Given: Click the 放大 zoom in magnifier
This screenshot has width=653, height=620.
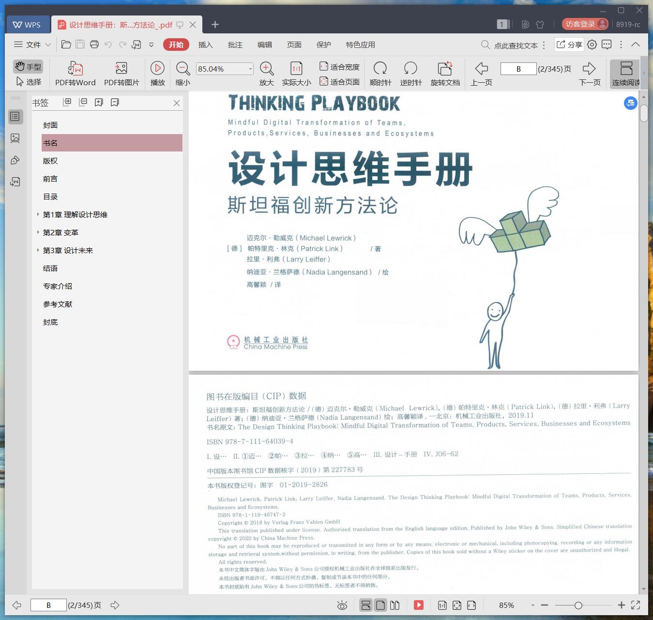Looking at the screenshot, I should pyautogui.click(x=267, y=74).
